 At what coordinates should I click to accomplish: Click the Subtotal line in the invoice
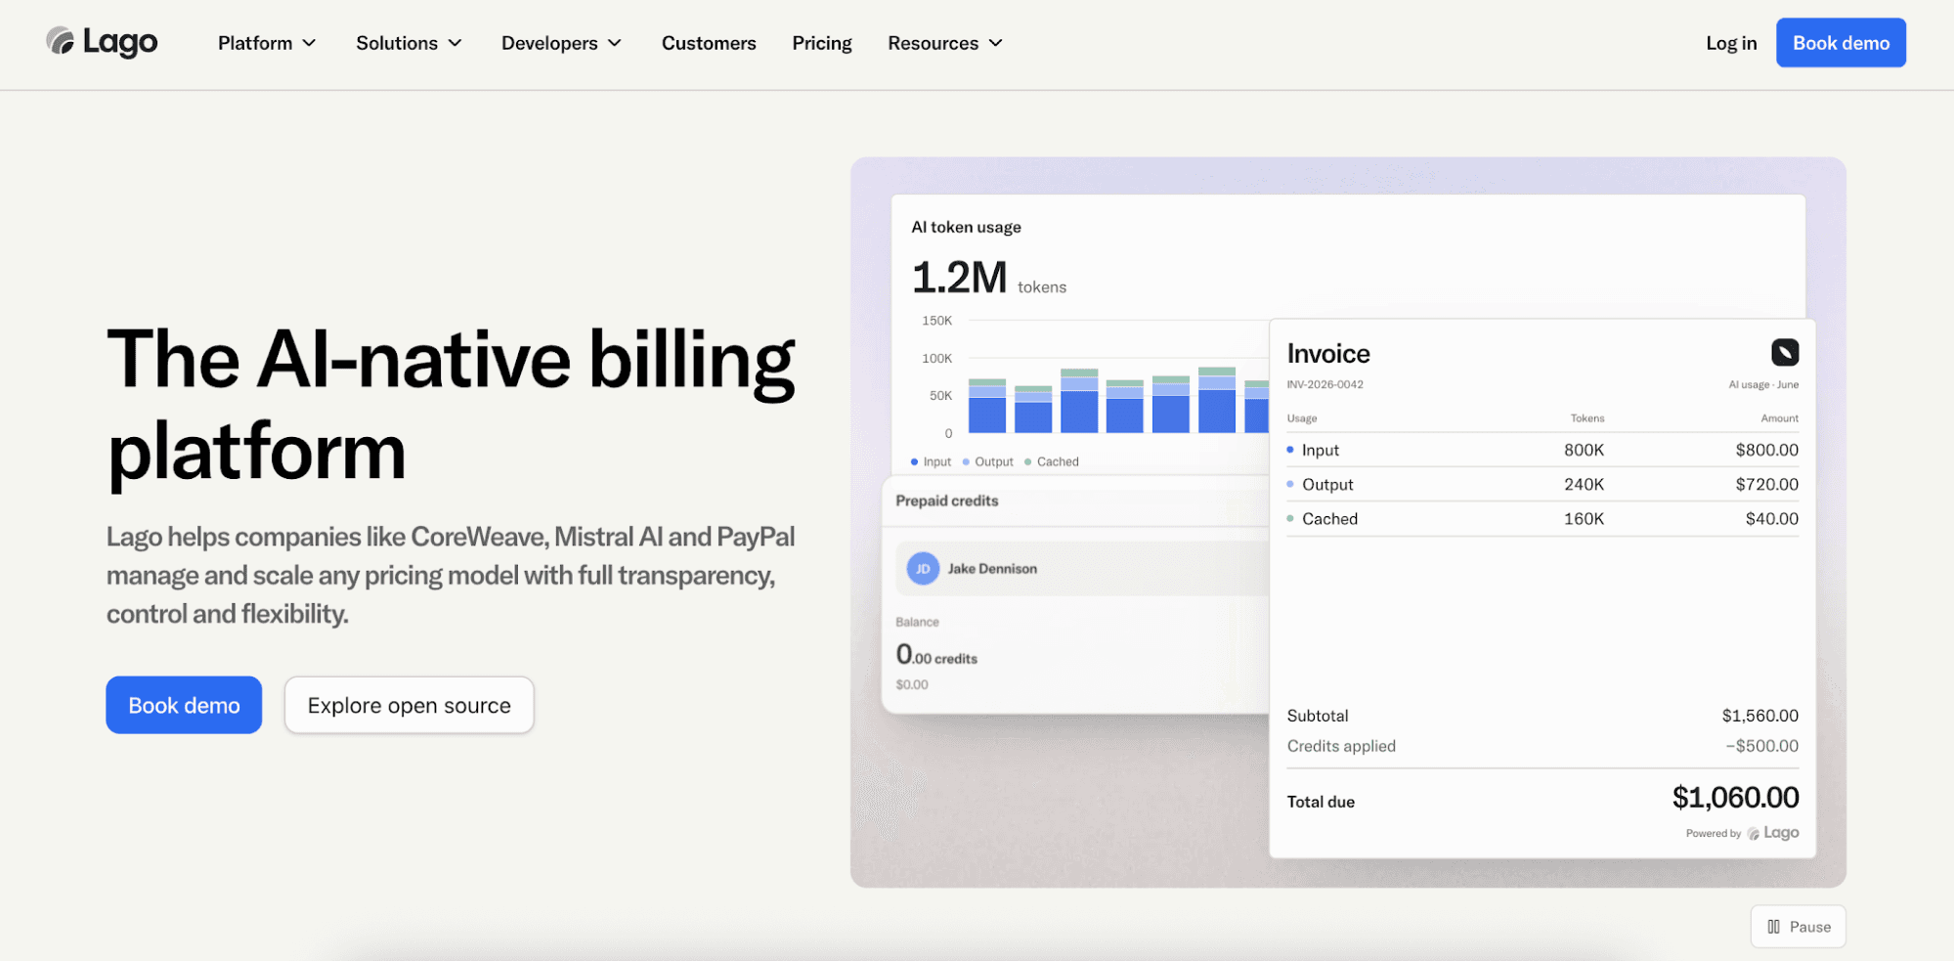point(1542,716)
